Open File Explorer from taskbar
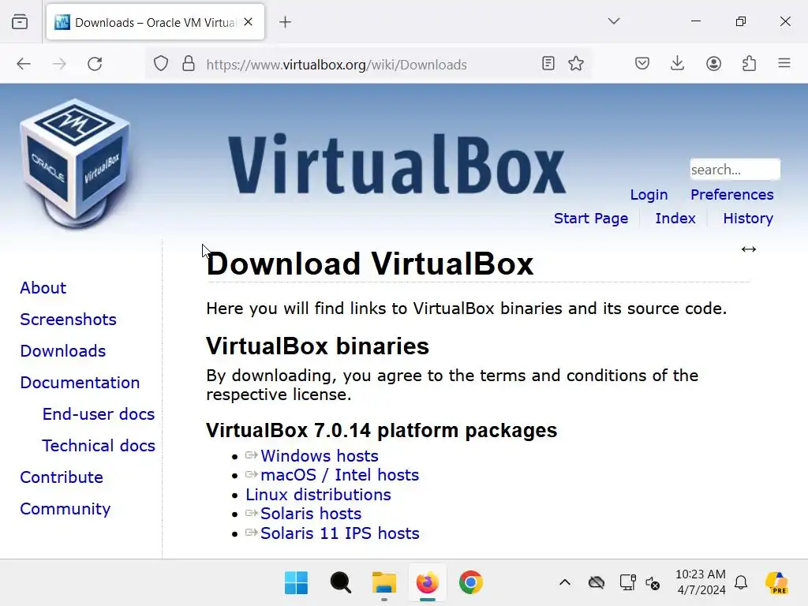808x606 pixels. [x=384, y=583]
